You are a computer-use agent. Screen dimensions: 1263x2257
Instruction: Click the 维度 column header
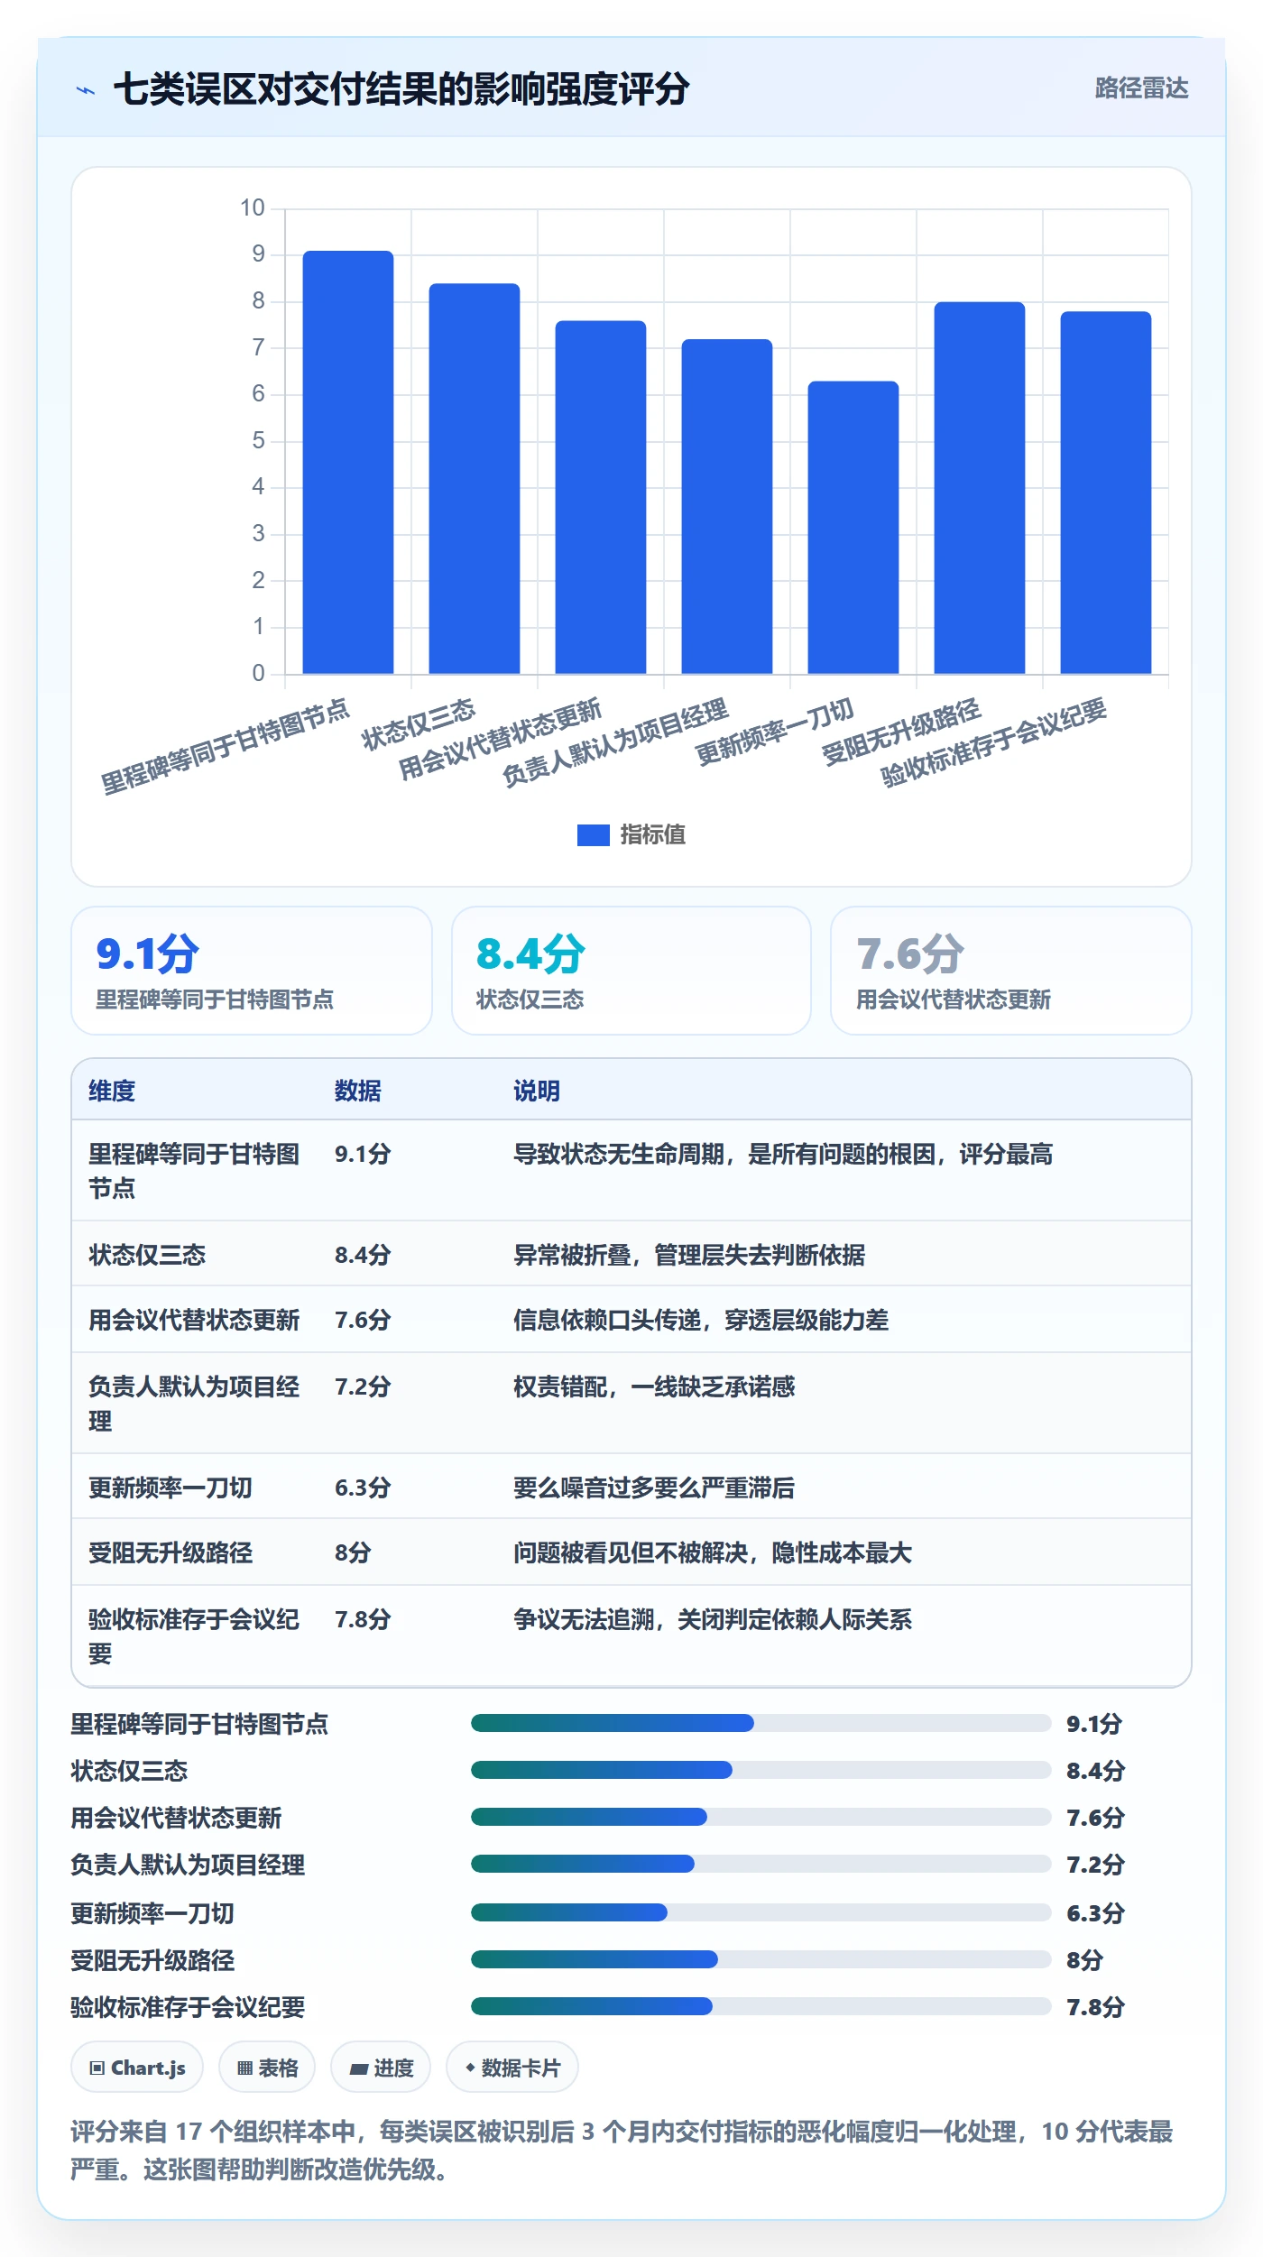tap(112, 1091)
